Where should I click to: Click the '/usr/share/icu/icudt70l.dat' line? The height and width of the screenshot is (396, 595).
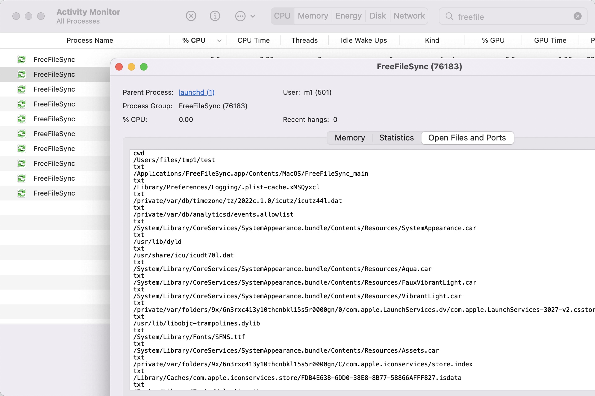click(x=183, y=255)
